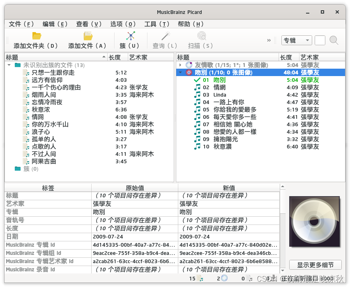The image size is (350, 287).
Task: Open the 编辑 (E) menu
Action: 55,24
